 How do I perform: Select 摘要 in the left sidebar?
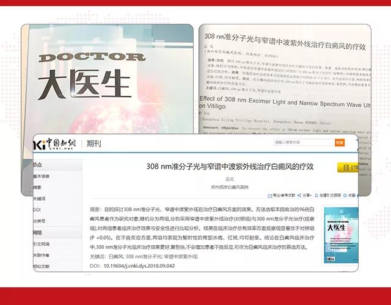[x=37, y=187]
